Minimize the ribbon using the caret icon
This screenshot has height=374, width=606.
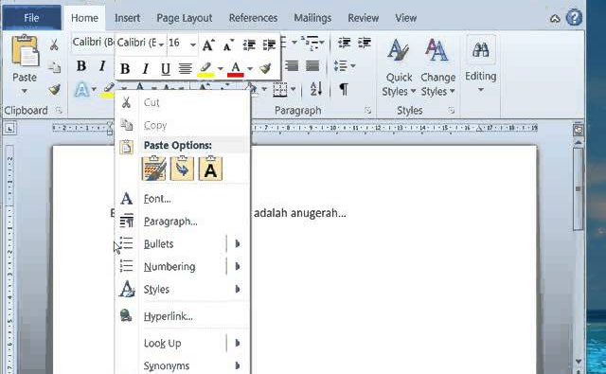coord(555,19)
